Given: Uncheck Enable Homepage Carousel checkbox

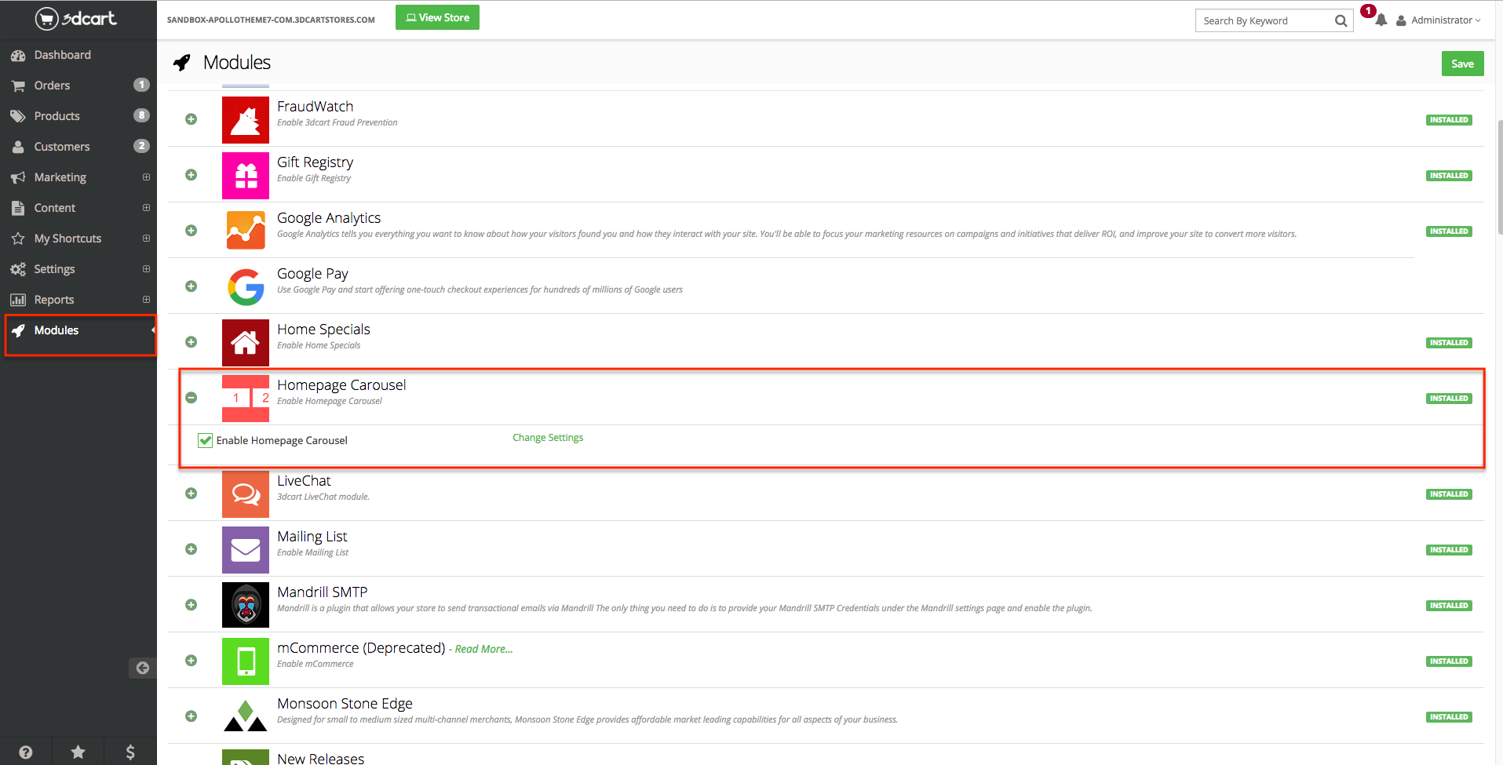Looking at the screenshot, I should [206, 440].
